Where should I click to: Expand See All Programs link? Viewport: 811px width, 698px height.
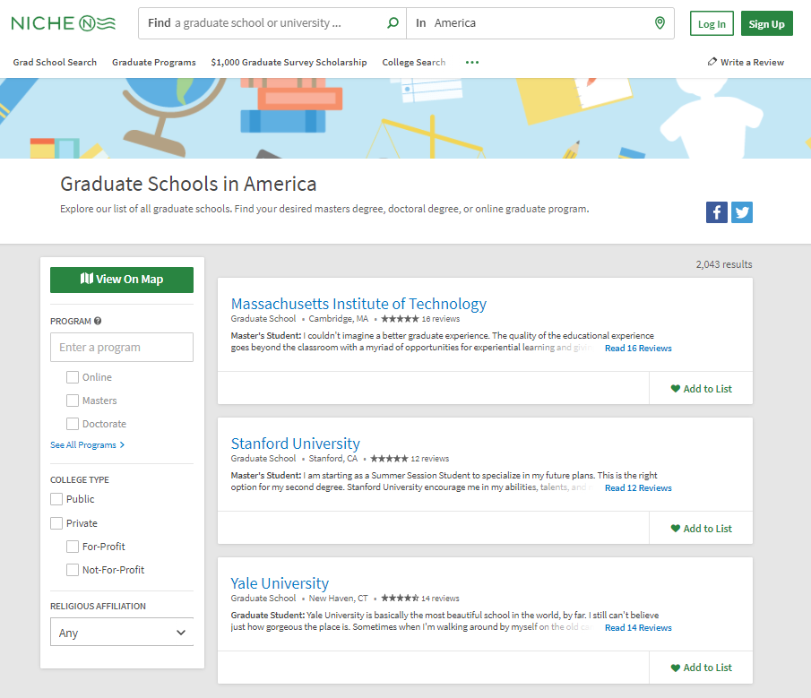(x=88, y=445)
